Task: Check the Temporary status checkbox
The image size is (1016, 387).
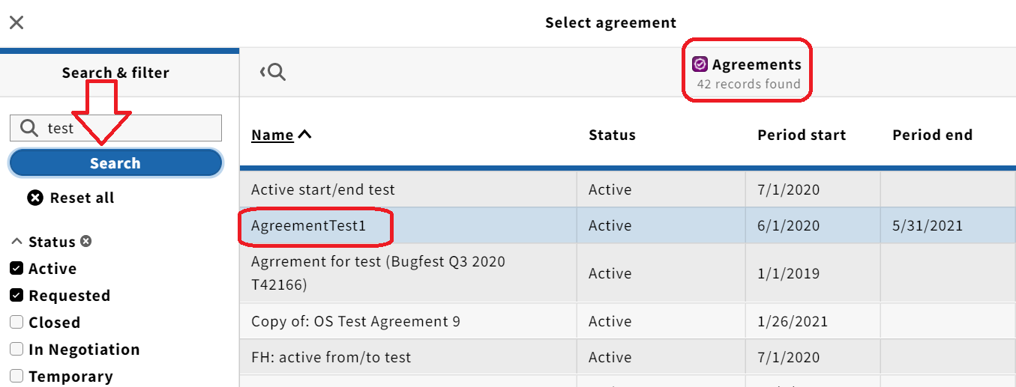Action: tap(16, 376)
